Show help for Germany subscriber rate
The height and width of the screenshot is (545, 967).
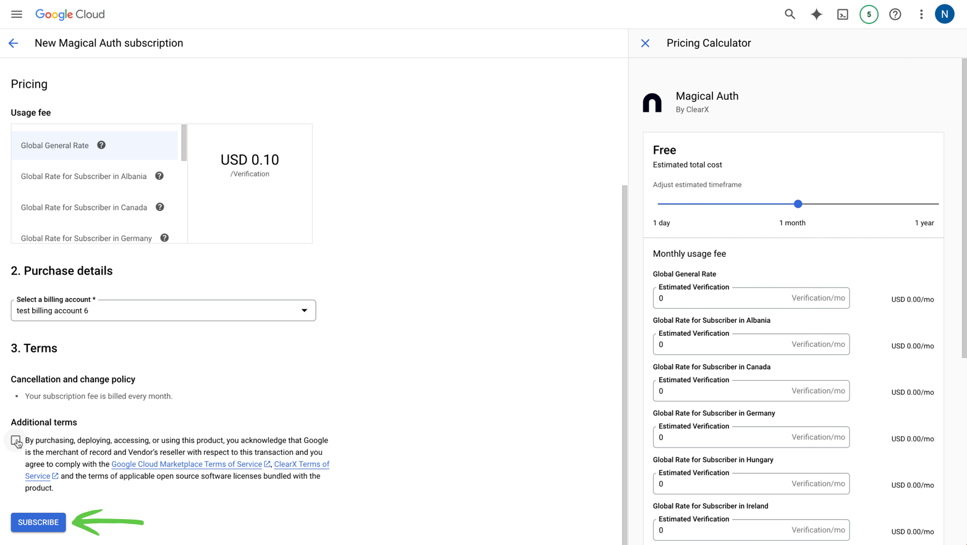[164, 238]
